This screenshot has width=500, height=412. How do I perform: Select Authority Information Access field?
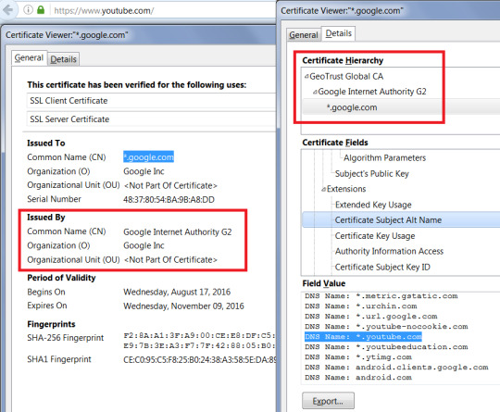click(389, 251)
